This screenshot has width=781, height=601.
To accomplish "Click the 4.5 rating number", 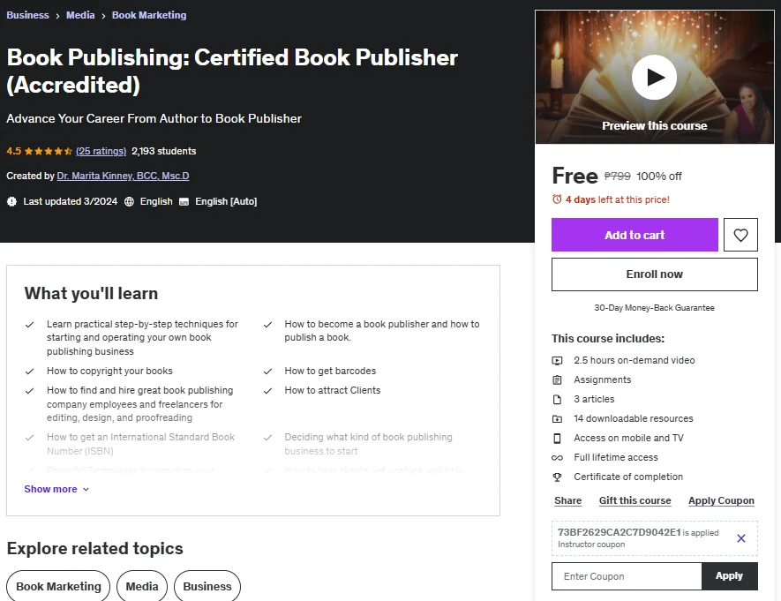I will tap(13, 151).
